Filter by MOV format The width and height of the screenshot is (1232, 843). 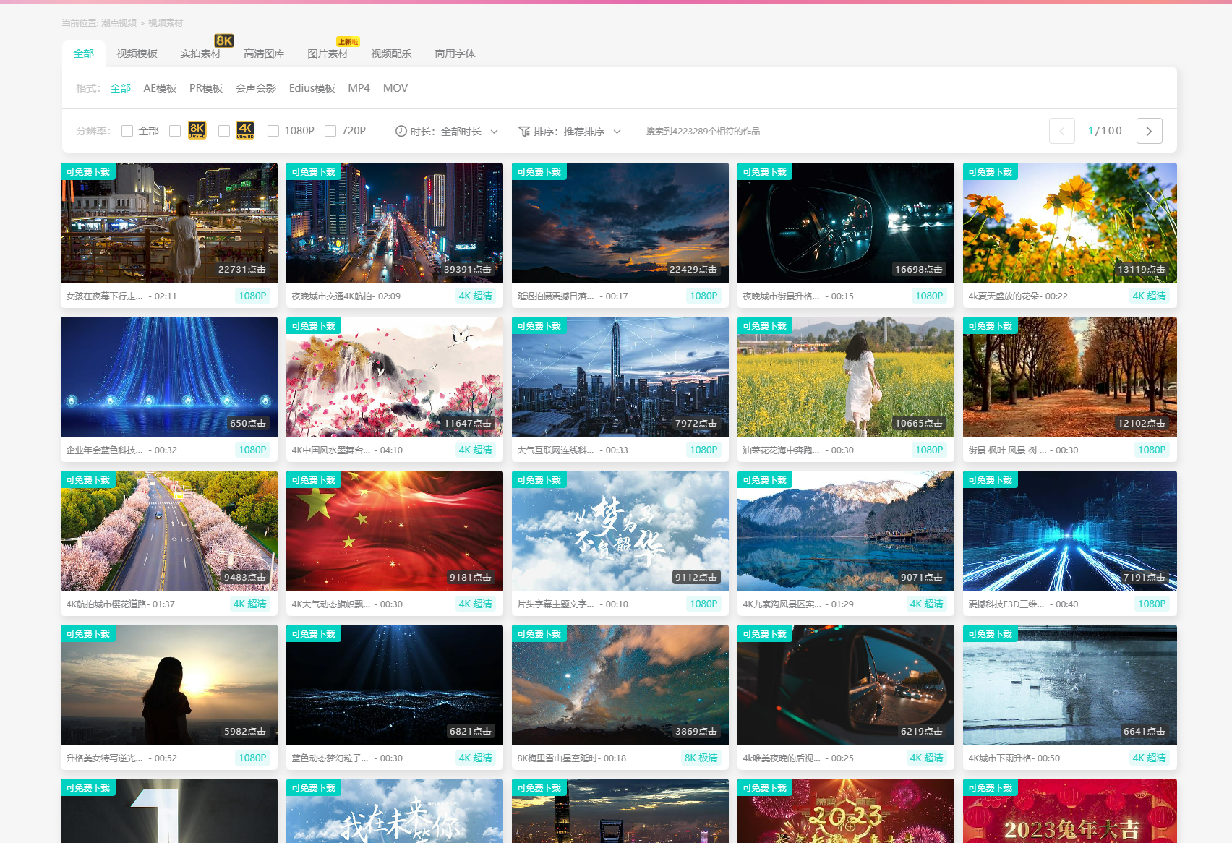[x=395, y=88]
